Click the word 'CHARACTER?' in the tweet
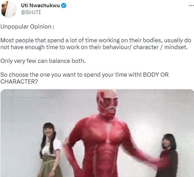The width and height of the screenshot is (194, 177). pyautogui.click(x=19, y=81)
